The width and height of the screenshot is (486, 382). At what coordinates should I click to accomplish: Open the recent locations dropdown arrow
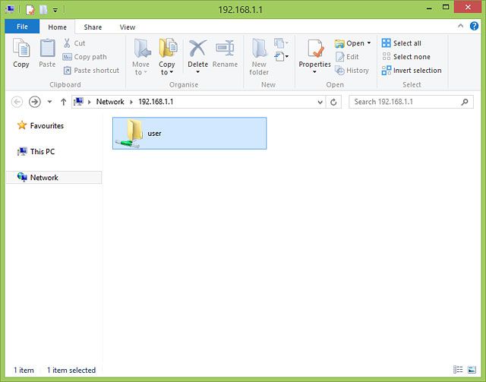[x=49, y=102]
